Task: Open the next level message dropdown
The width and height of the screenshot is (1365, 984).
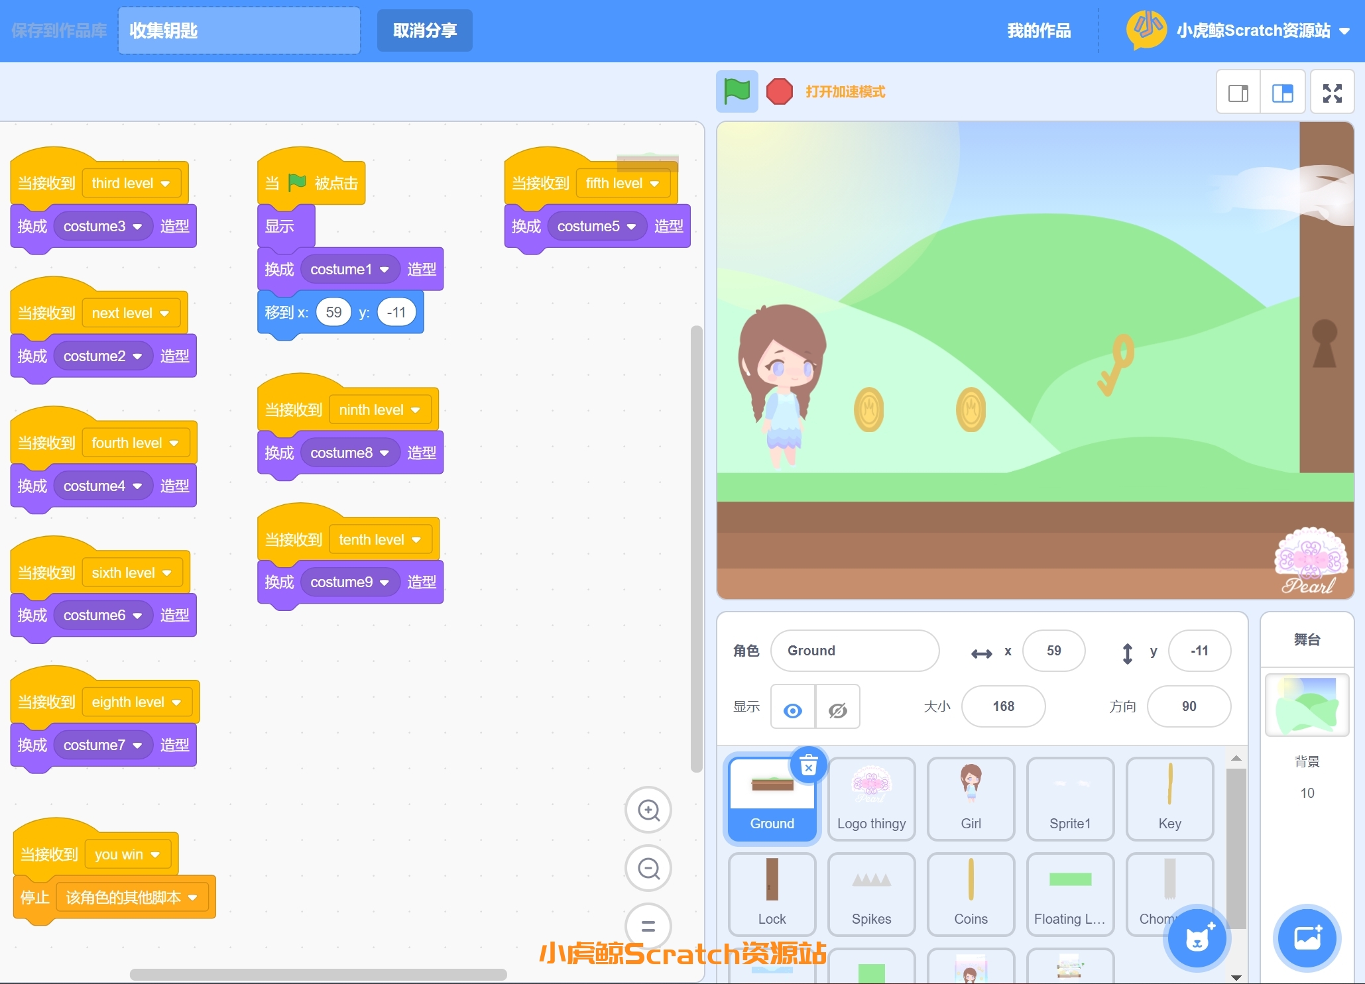Action: point(131,313)
